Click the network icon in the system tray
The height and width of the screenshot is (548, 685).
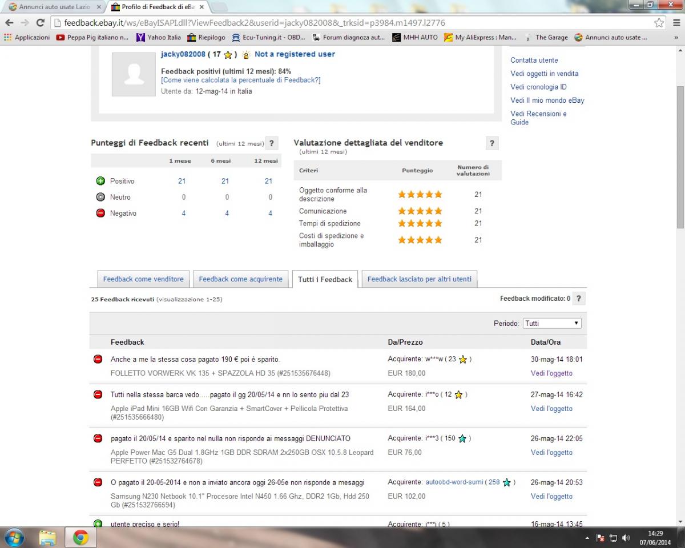613,538
